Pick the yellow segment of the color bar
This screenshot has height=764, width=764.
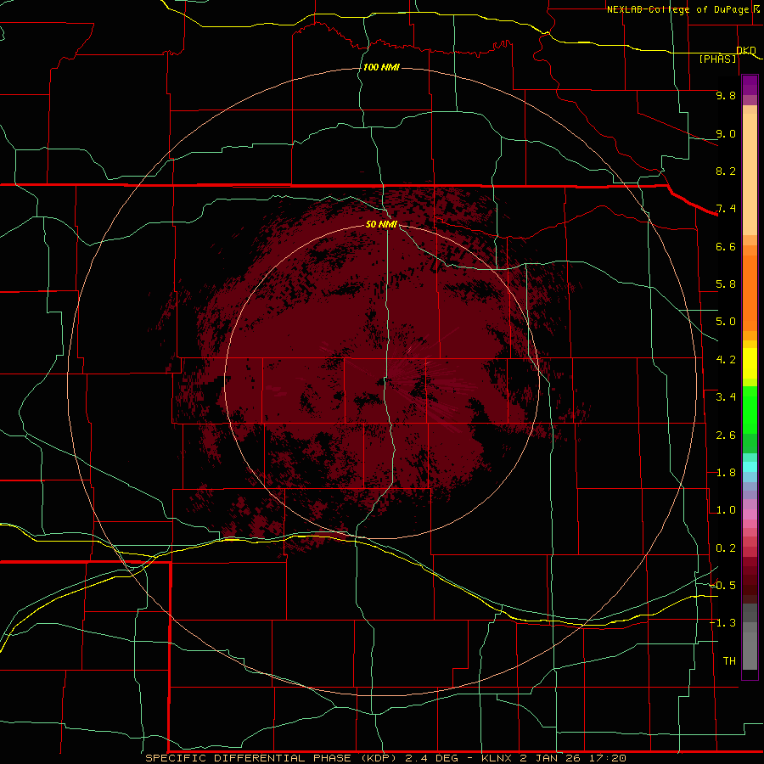(750, 363)
